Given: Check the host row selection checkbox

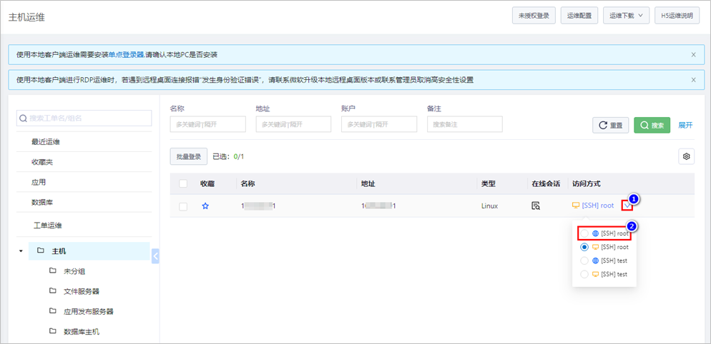Looking at the screenshot, I should (183, 206).
